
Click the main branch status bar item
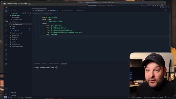(x=11, y=97)
